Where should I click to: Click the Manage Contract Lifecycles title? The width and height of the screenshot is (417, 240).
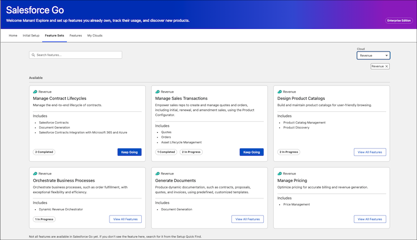pos(59,98)
